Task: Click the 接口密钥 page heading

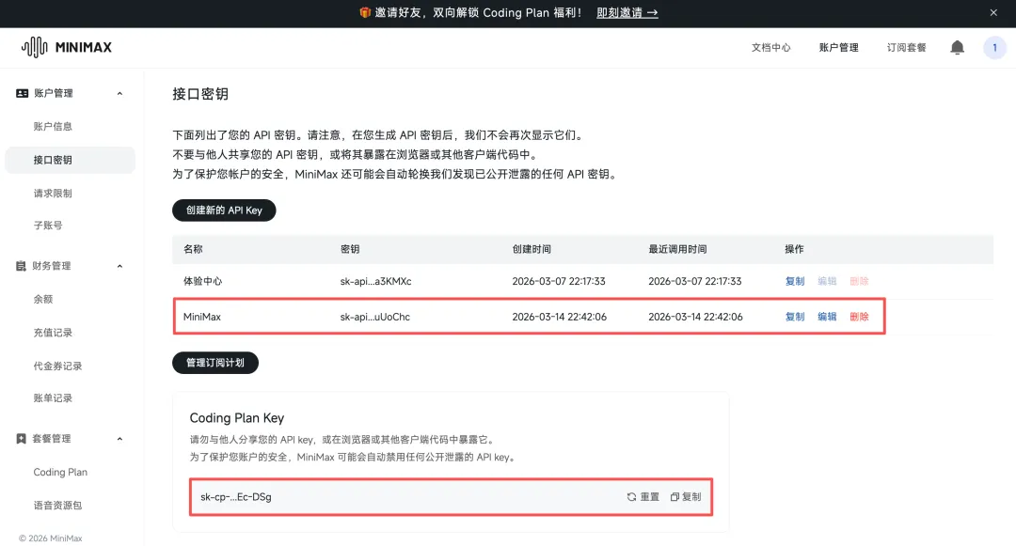Action: (x=200, y=94)
